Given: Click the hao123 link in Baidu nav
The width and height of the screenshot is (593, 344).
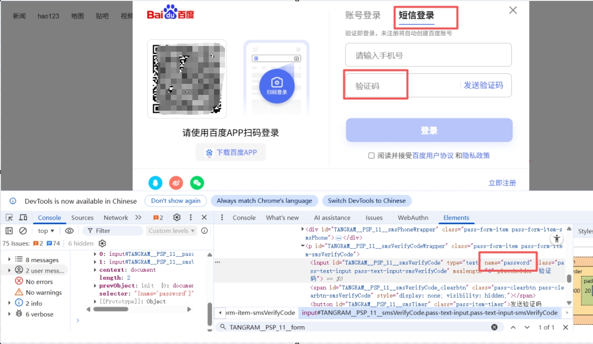Looking at the screenshot, I should [48, 16].
